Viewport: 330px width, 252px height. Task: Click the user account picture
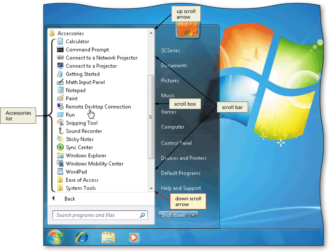click(x=187, y=29)
